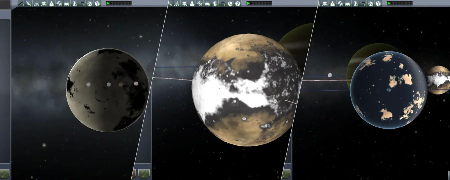Select the small tan moon beside blue planet

pyautogui.click(x=439, y=80)
